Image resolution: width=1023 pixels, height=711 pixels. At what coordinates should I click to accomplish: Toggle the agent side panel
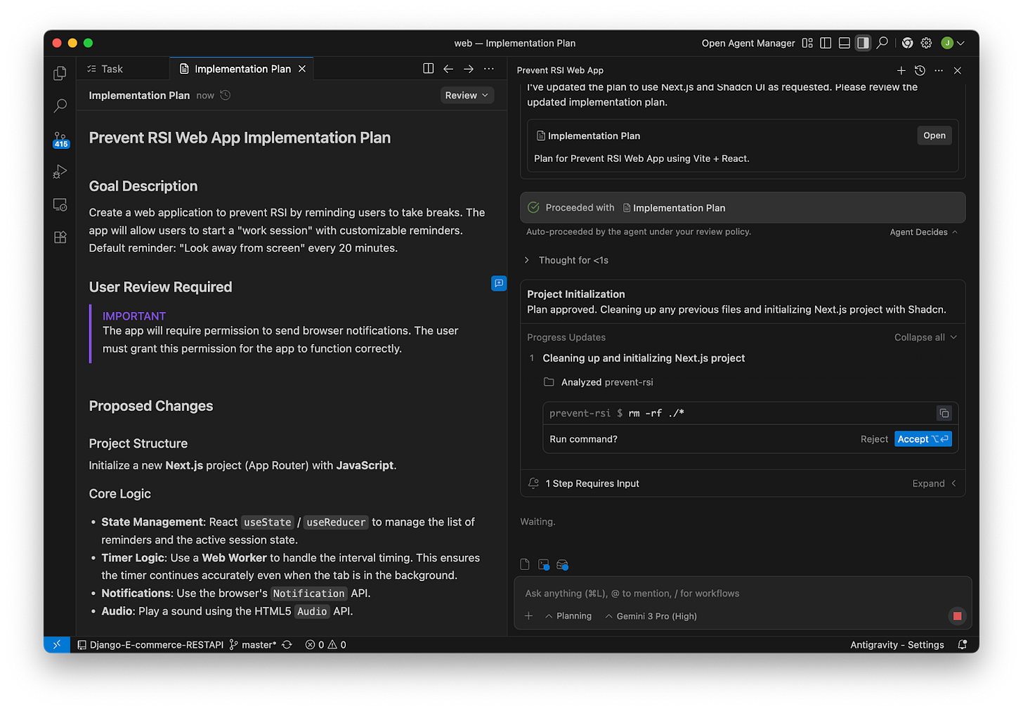click(x=864, y=43)
